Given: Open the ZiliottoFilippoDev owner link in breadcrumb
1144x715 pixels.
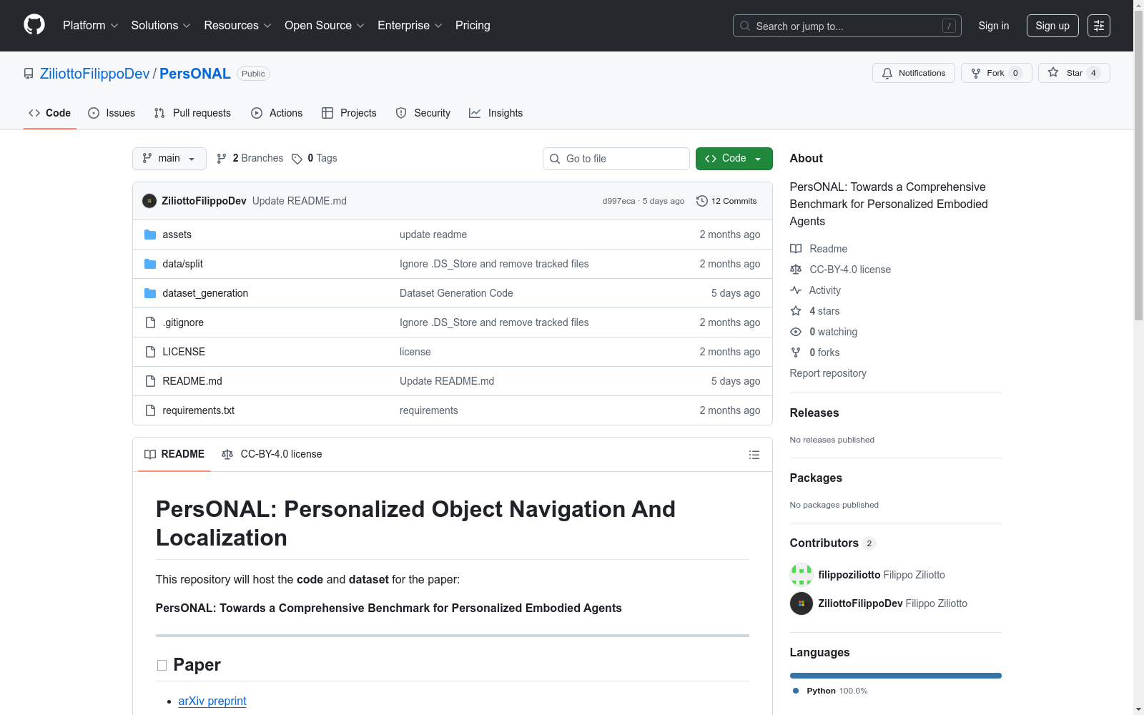Looking at the screenshot, I should point(95,74).
